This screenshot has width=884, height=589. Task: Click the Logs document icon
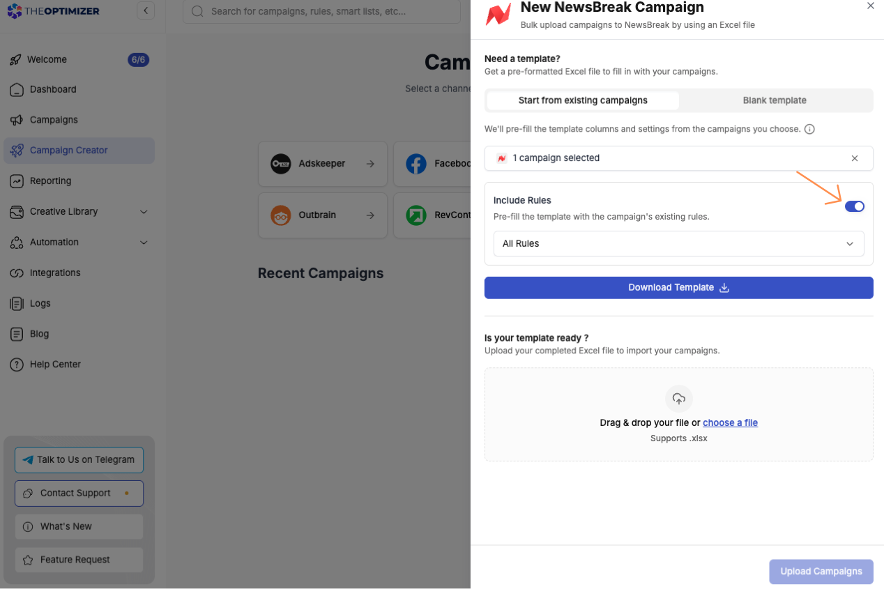[17, 304]
